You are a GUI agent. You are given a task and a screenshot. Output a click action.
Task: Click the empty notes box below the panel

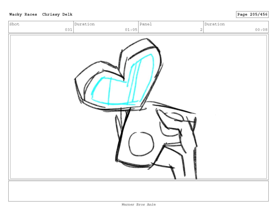138,191
